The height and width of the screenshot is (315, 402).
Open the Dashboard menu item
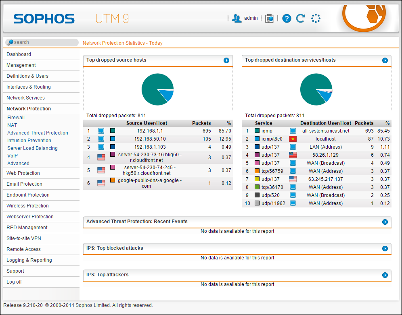19,54
